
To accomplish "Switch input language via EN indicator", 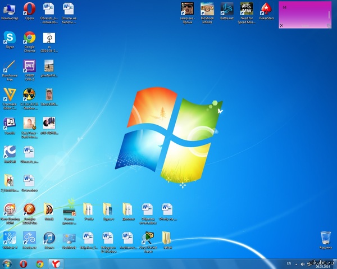I will point(289,263).
